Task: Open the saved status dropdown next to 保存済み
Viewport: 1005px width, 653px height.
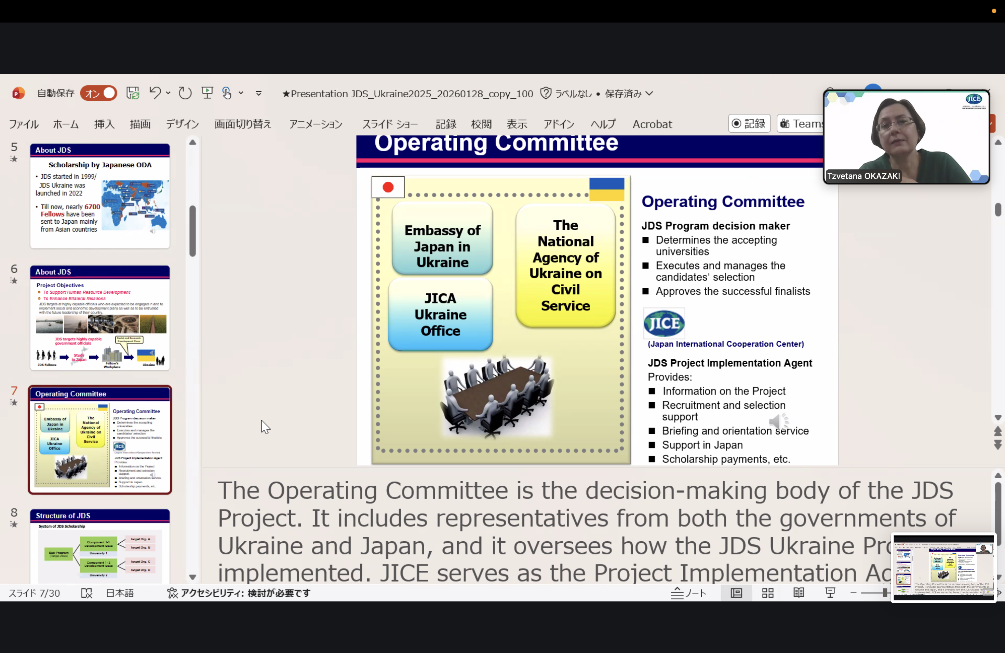Action: click(650, 93)
